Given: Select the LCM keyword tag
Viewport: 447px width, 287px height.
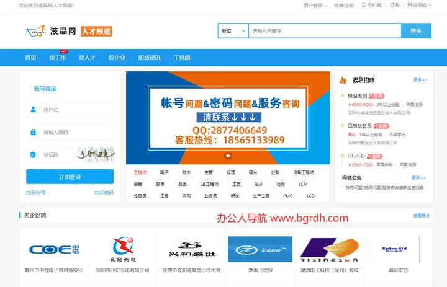Looking at the screenshot, I should click(x=303, y=184).
